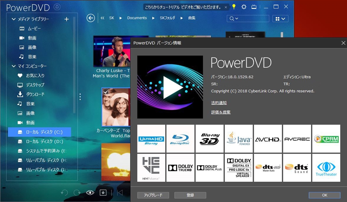This screenshot has width=347, height=202.
Task: Click the sidebar vertical scrollbar
Action: (74, 65)
